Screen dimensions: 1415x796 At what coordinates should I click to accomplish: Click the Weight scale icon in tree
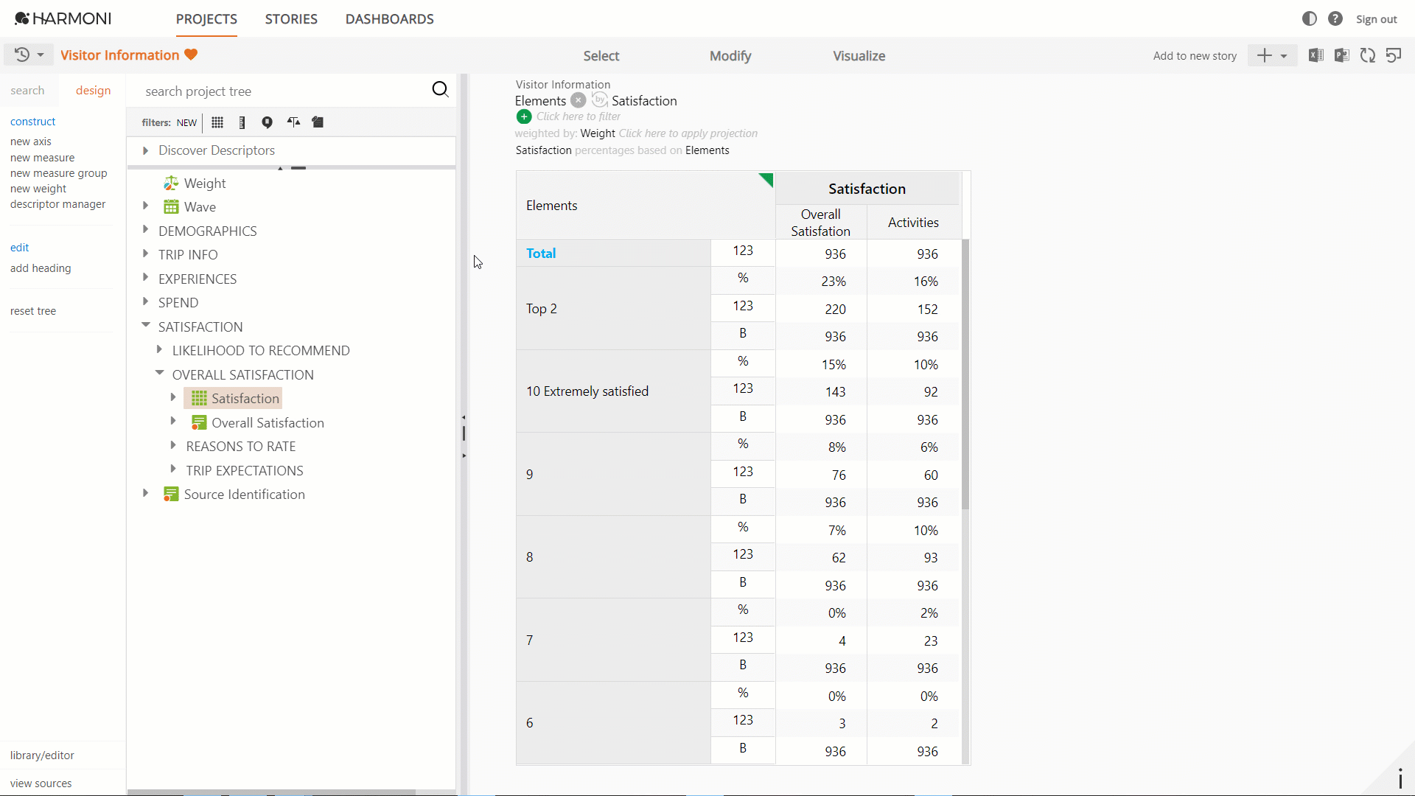tap(171, 183)
